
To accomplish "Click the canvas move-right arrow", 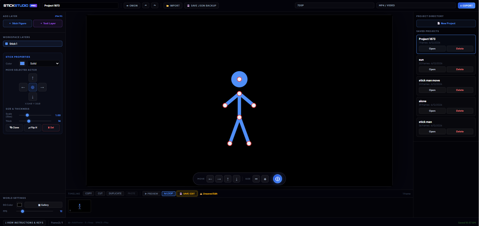I will pyautogui.click(x=219, y=179).
